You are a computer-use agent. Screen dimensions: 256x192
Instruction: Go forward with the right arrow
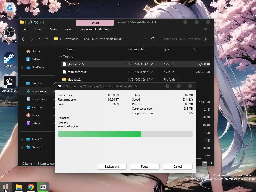tap(32, 39)
